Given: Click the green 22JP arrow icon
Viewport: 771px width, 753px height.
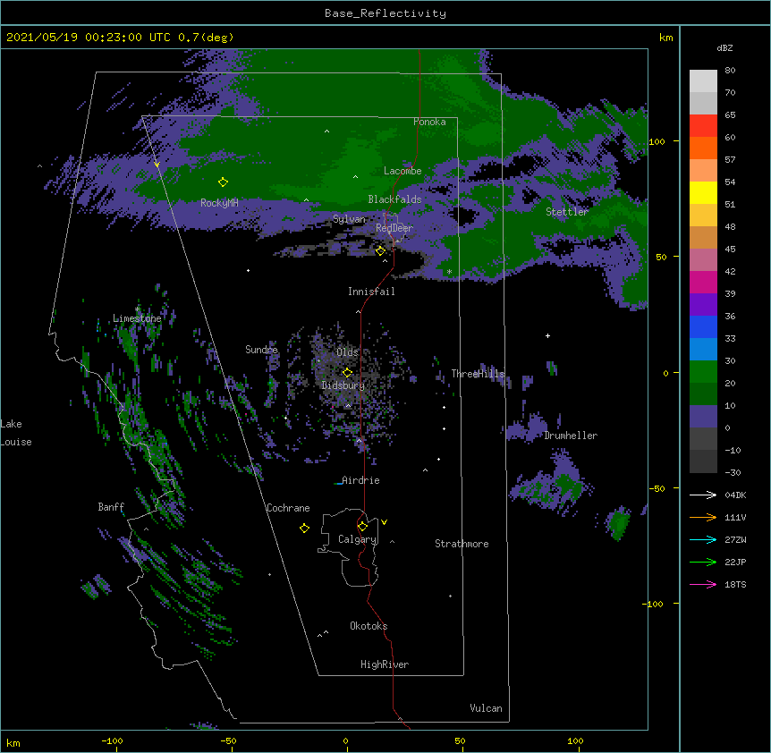Looking at the screenshot, I should (x=703, y=562).
